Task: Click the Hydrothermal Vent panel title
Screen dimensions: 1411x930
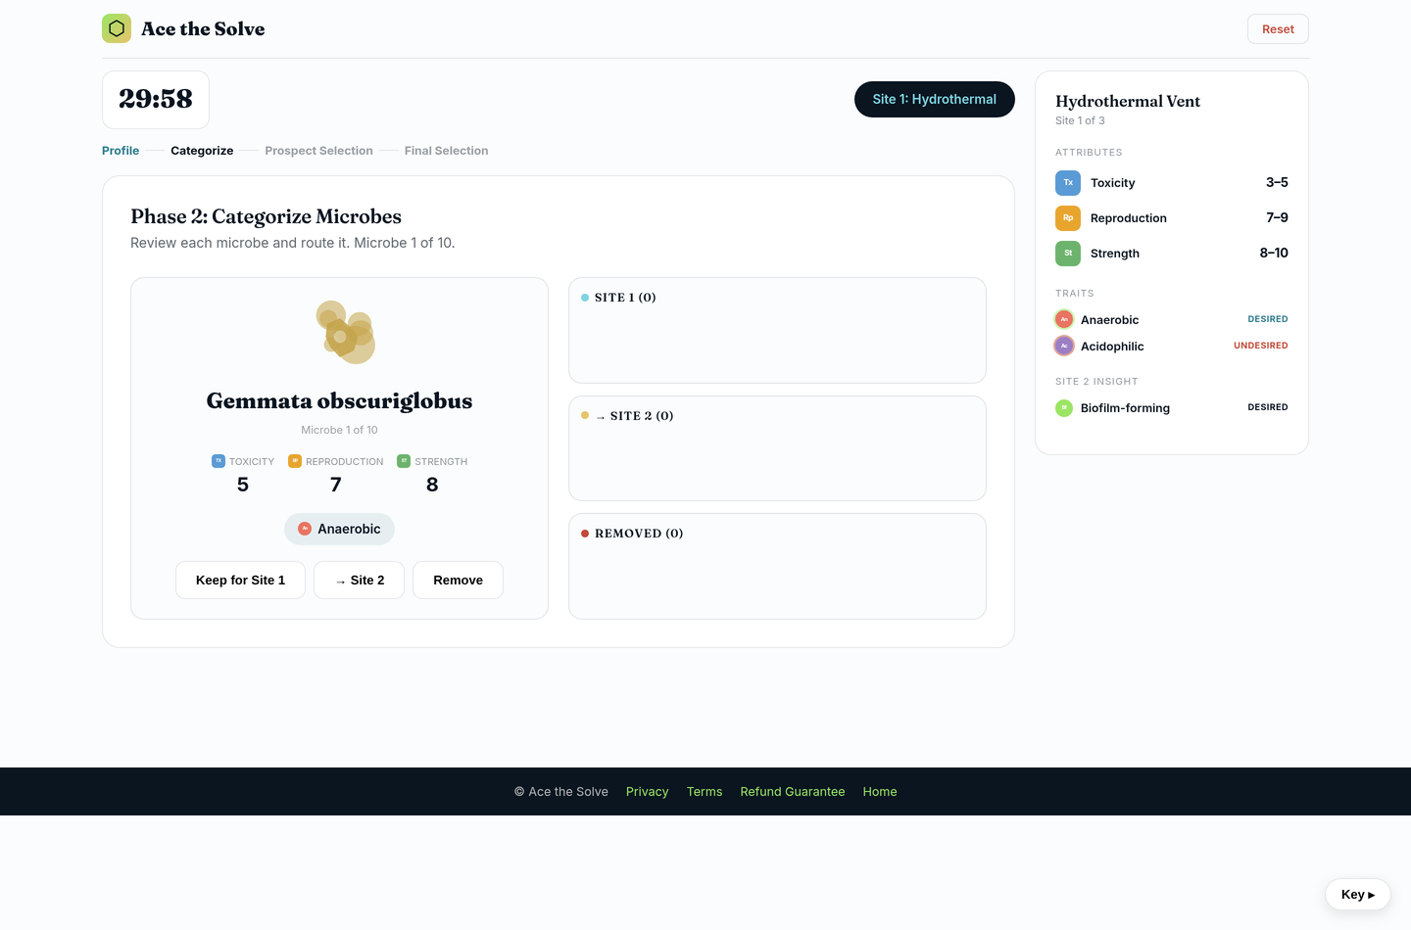Action: point(1128,101)
